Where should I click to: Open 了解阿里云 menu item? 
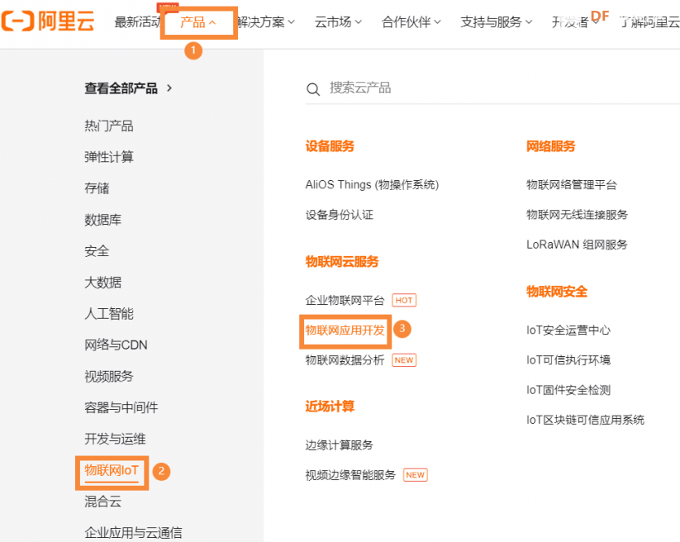649,21
